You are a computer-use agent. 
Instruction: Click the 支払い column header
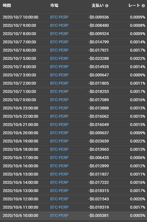[x=98, y=6]
